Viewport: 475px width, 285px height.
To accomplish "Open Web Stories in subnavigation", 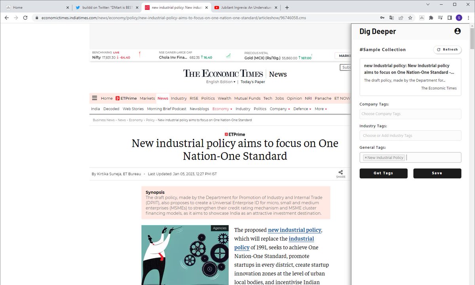I will coord(133,109).
